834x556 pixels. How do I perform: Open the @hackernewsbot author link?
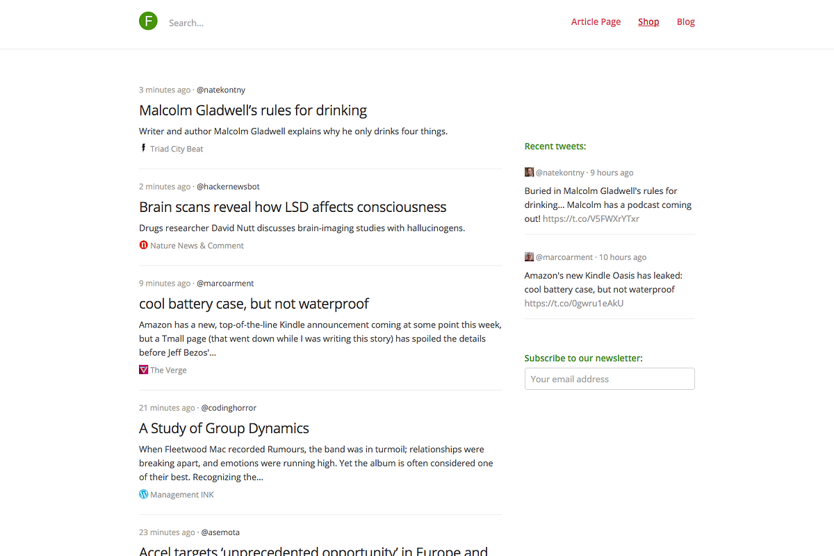[228, 186]
